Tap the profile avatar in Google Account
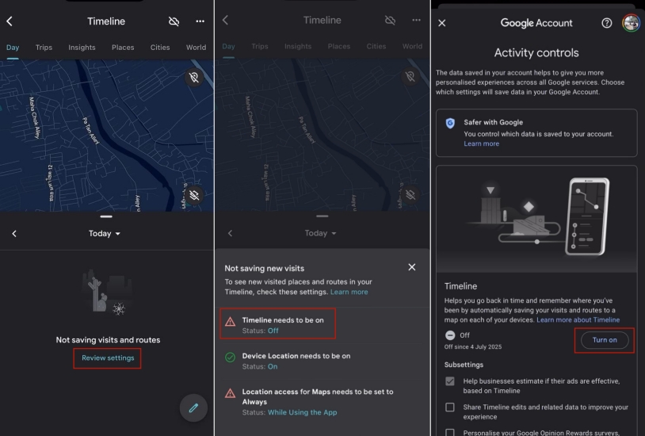 [x=631, y=23]
